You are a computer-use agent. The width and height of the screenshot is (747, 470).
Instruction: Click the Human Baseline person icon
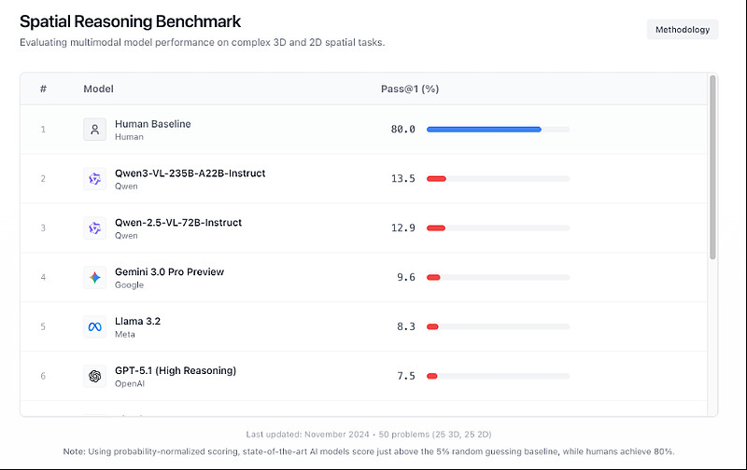point(94,130)
